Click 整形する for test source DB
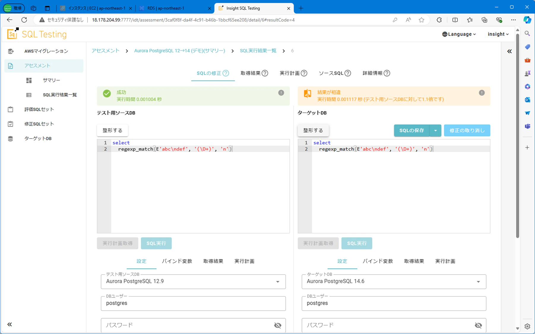535x334 pixels. [113, 130]
